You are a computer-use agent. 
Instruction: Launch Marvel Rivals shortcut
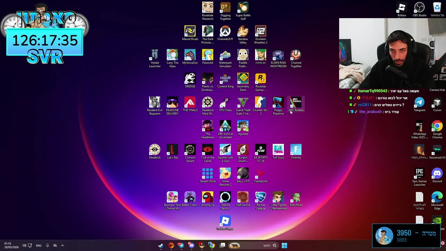pos(190,33)
